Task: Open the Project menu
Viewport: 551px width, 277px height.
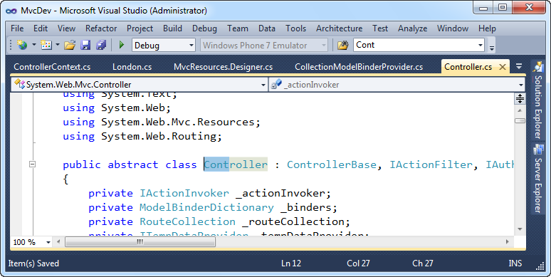Action: (140, 28)
